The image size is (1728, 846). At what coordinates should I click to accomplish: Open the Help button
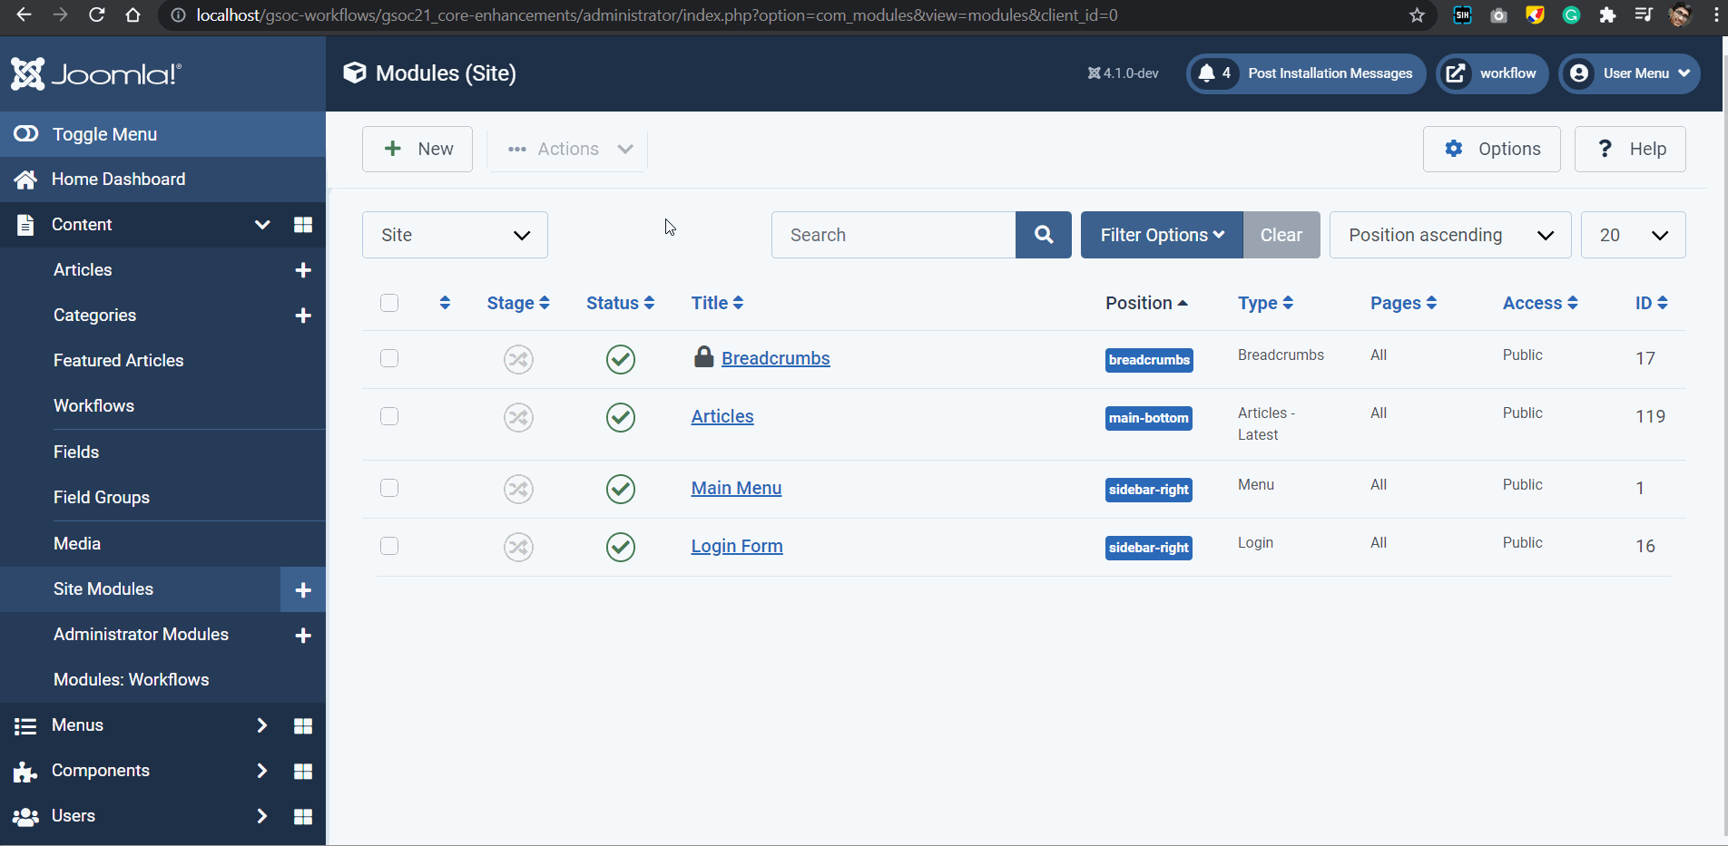pos(1630,149)
